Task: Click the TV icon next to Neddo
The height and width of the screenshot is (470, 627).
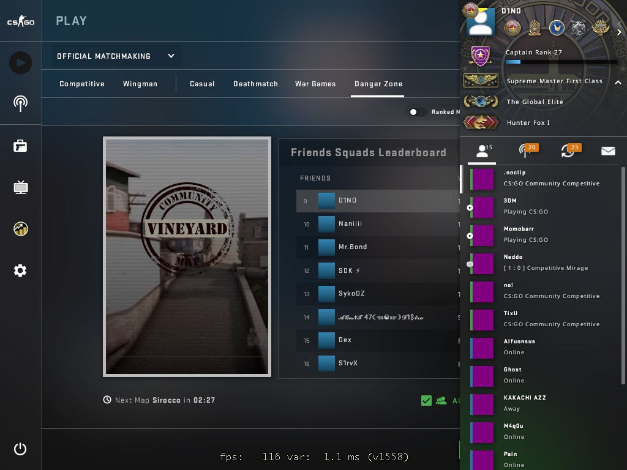Action: pyautogui.click(x=470, y=264)
